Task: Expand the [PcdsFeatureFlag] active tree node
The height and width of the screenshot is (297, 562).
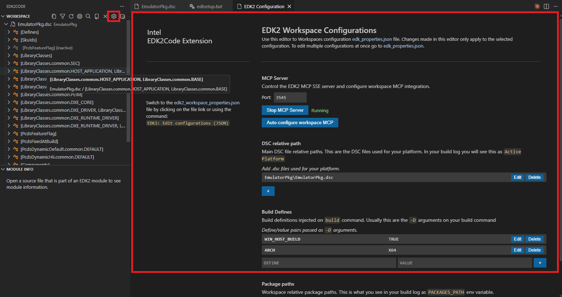Action: click(x=9, y=133)
